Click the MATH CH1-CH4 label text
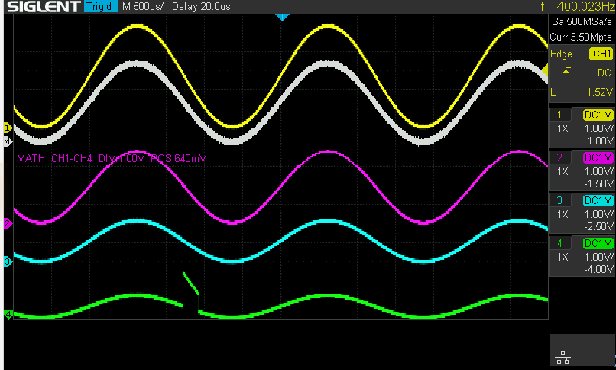 coord(54,158)
